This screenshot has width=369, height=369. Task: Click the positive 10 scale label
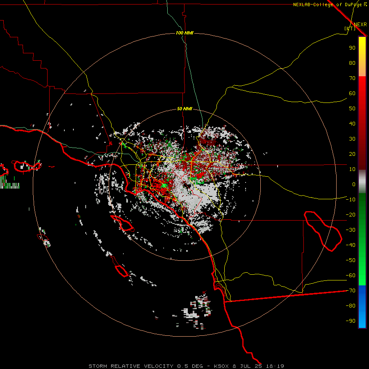point(352,169)
